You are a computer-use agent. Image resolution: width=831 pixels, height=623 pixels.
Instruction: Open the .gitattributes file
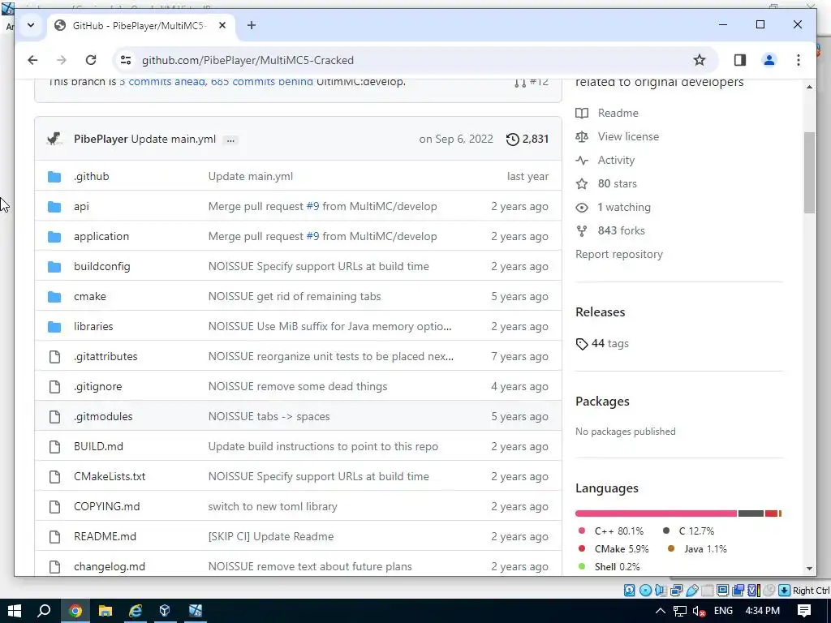[x=105, y=357]
